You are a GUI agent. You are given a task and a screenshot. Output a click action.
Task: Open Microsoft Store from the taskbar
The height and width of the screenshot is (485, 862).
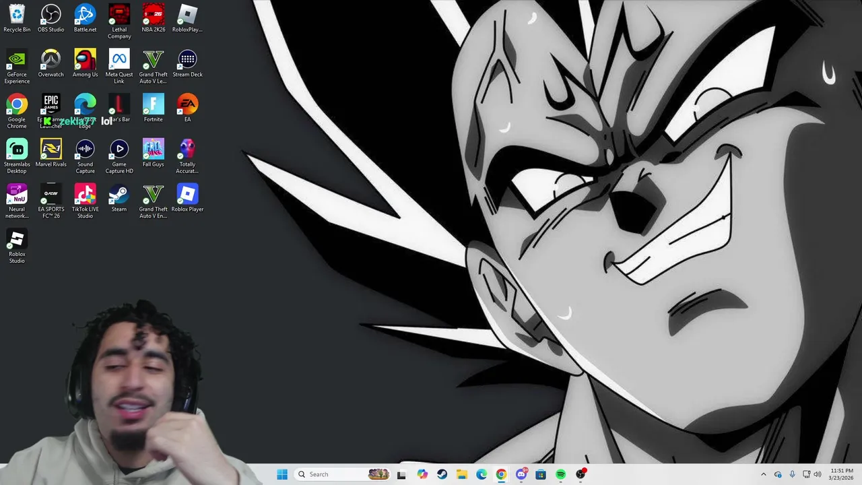coord(541,474)
